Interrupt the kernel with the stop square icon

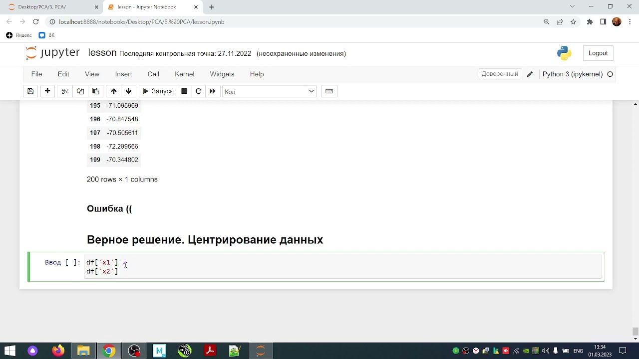[x=184, y=91]
